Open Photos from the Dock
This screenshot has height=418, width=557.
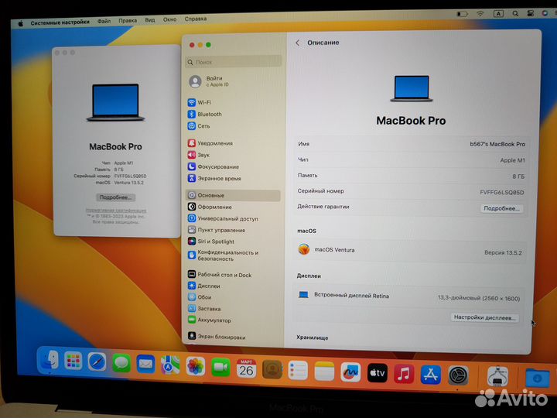[x=196, y=366]
